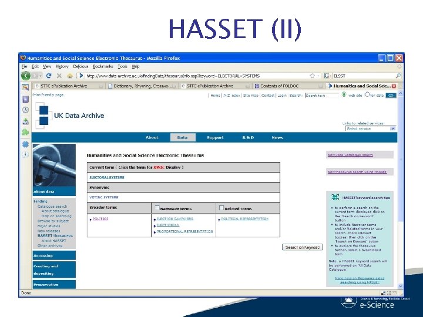Click the Search on Keyword button
The height and width of the screenshot is (317, 423).
click(303, 247)
